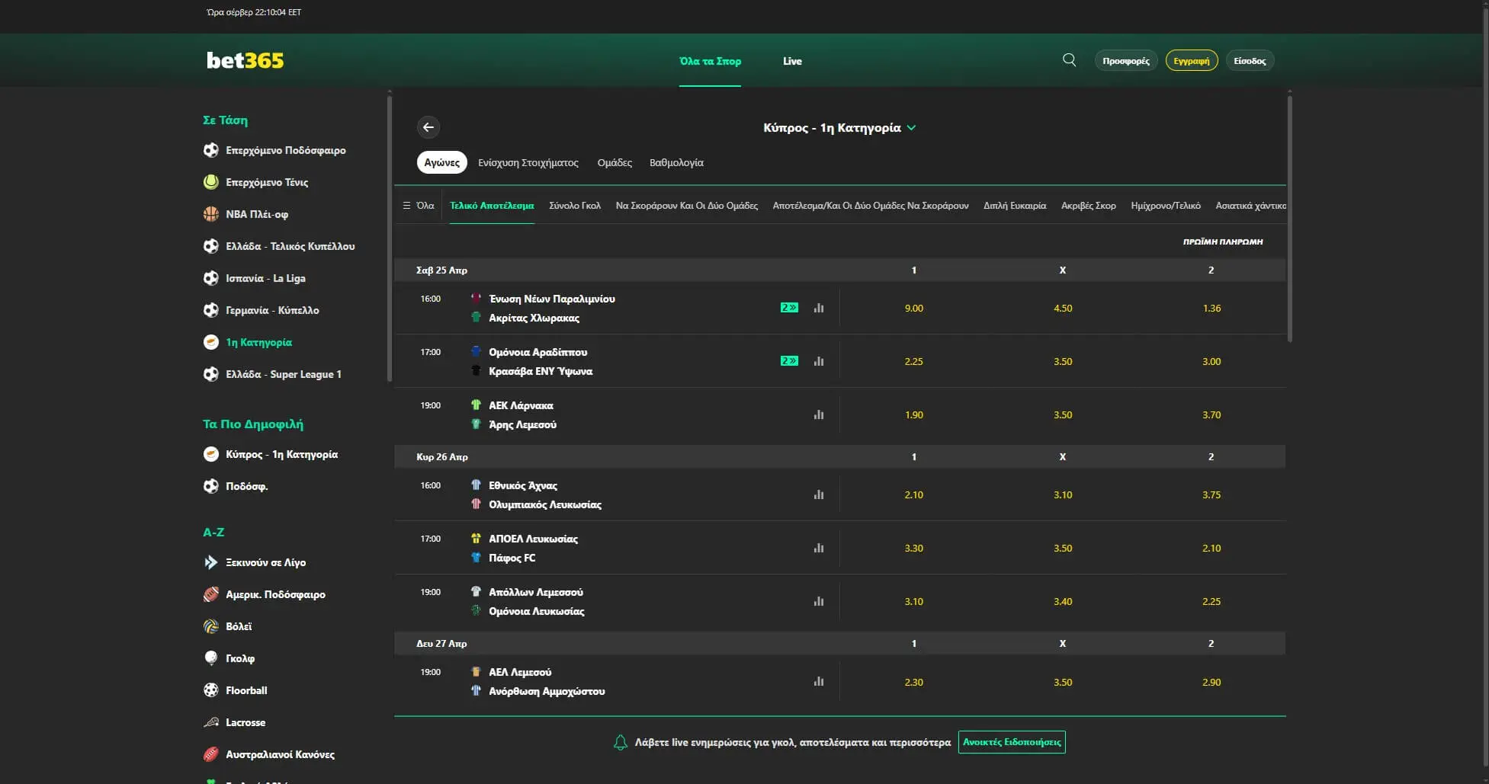This screenshot has width=1489, height=784.
Task: Click Cyprus flag icon beside Κύπρος - 1η Κατηγορία
Action: 211,454
